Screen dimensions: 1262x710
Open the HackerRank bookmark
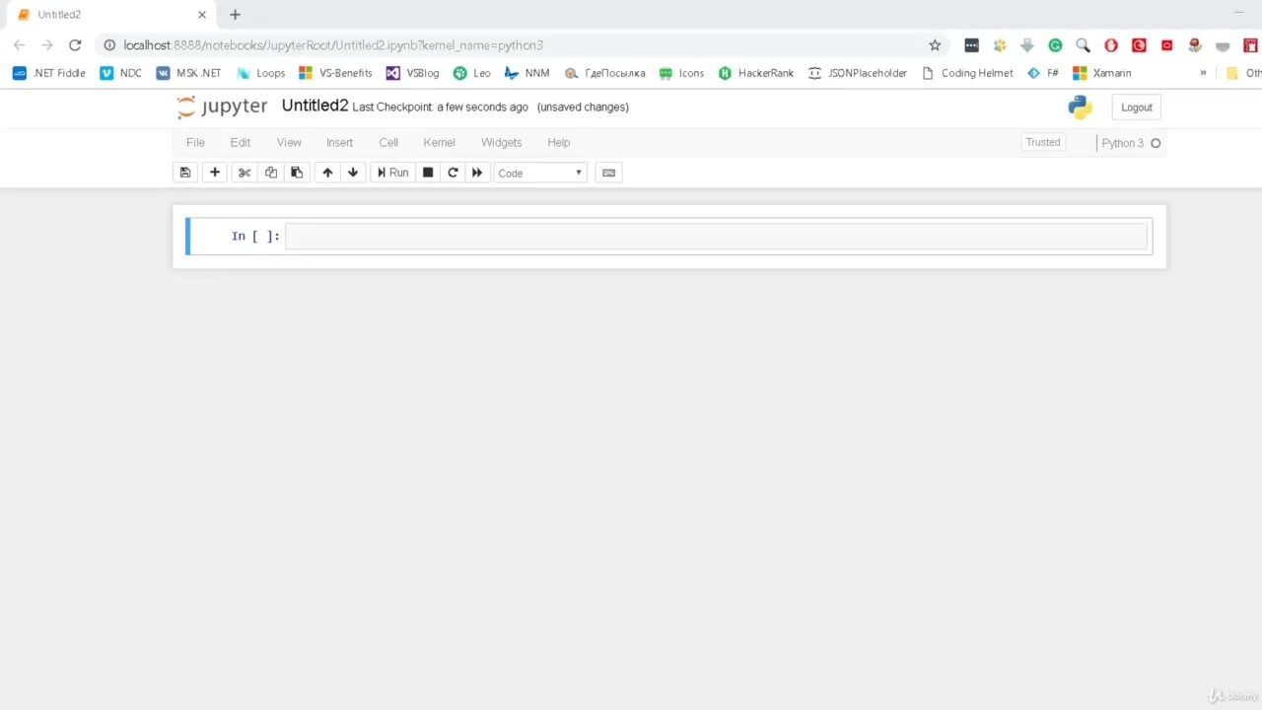(755, 73)
